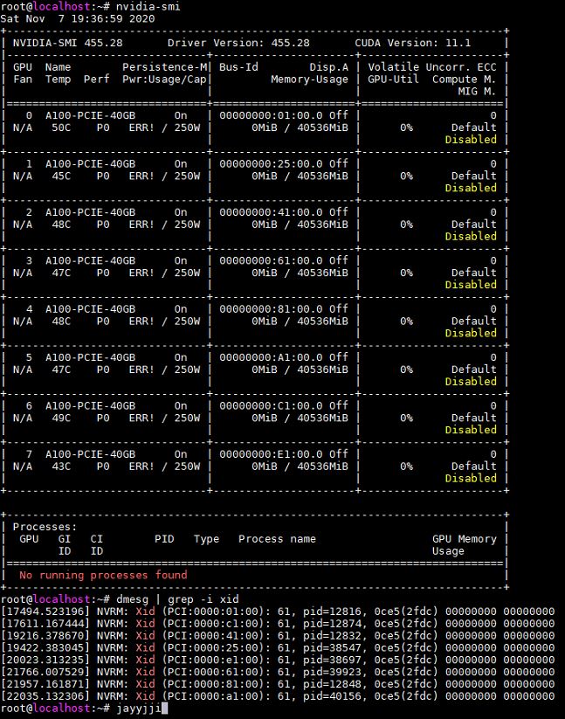Screen dimensions: 565x719
Task: Click '(PCI:0000:e1:00)' in the Xid log
Action: pyautogui.click(x=213, y=660)
